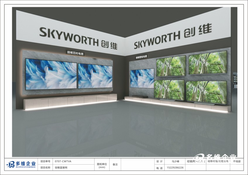Click the 备注 label cell
248x175 pixels.
coord(115,164)
